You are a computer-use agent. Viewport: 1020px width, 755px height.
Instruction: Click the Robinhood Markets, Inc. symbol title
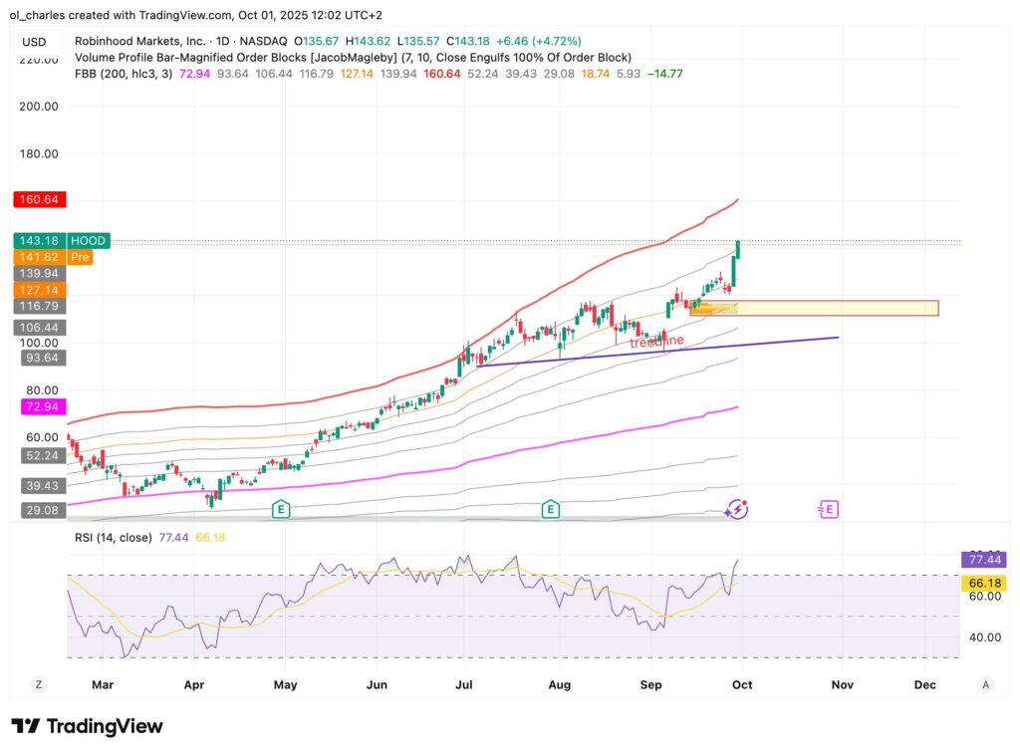pyautogui.click(x=140, y=41)
